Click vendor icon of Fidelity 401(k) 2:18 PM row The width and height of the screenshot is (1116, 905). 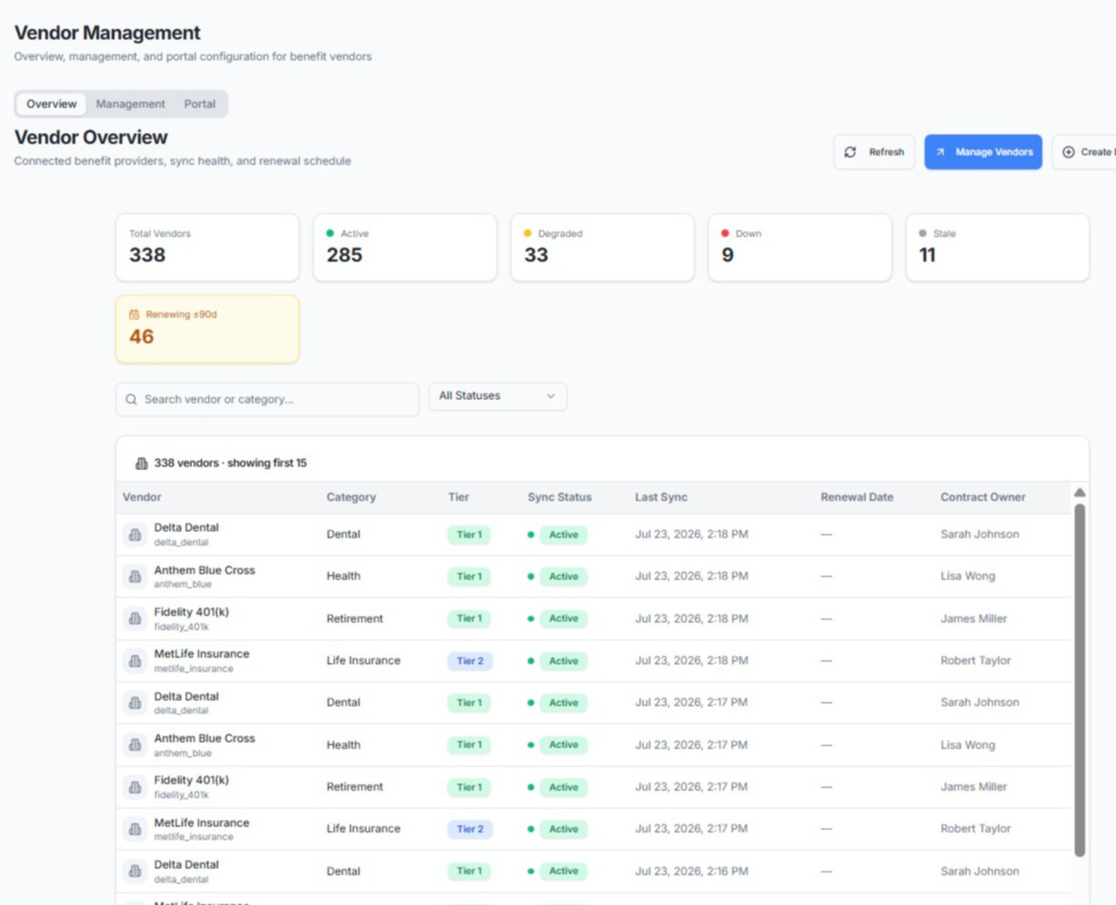[x=135, y=619]
